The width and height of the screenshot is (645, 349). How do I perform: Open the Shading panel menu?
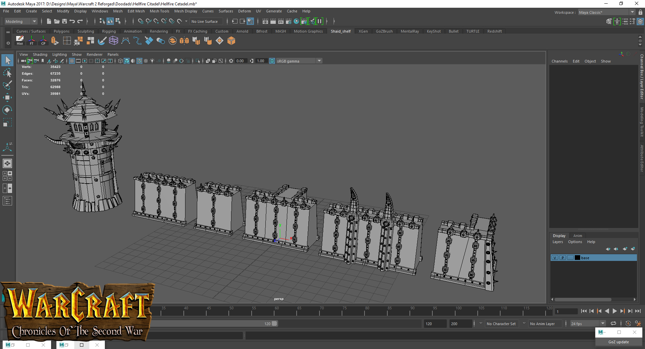40,54
